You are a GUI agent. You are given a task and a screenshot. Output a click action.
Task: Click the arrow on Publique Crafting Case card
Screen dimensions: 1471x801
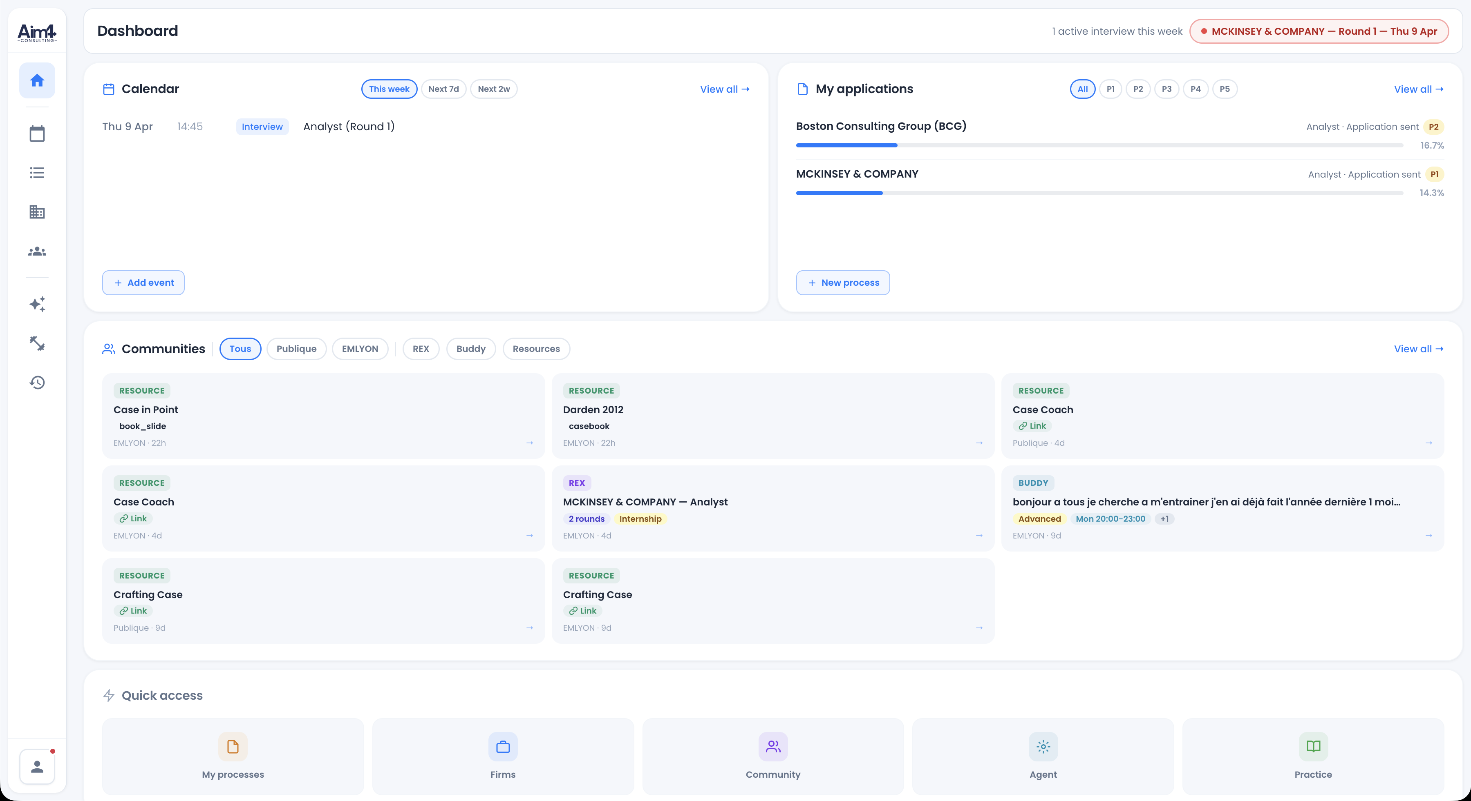tap(530, 627)
